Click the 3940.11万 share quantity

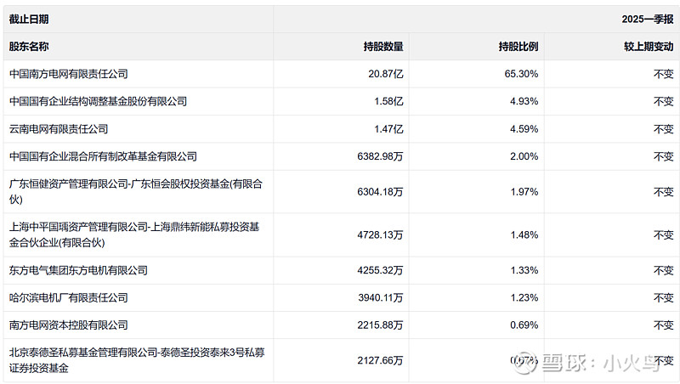(x=381, y=297)
